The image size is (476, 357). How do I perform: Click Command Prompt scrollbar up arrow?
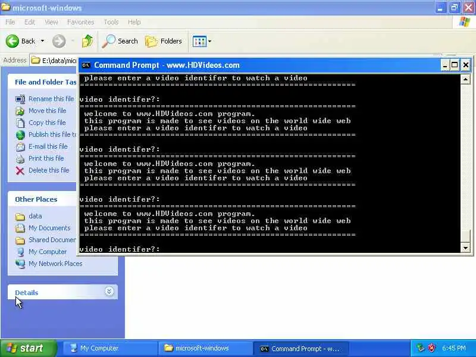(x=465, y=80)
